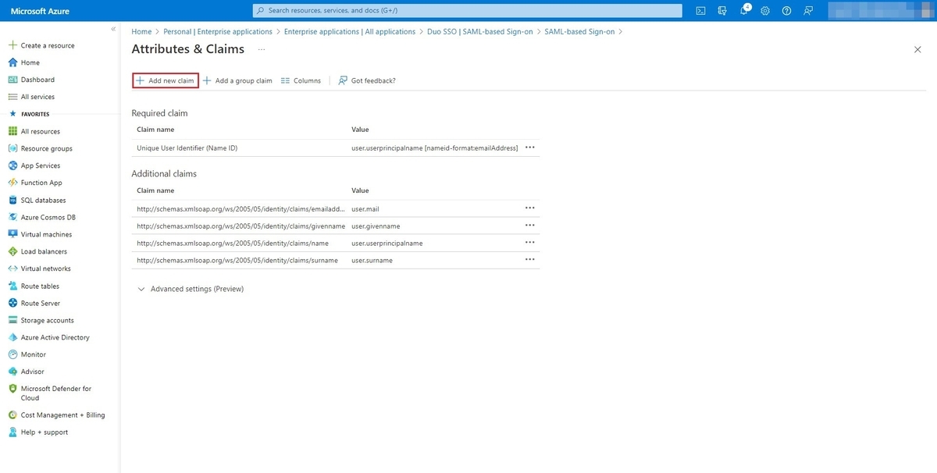Viewport: 937px width, 473px height.
Task: Select the emailaddress claim name row
Action: [240, 208]
